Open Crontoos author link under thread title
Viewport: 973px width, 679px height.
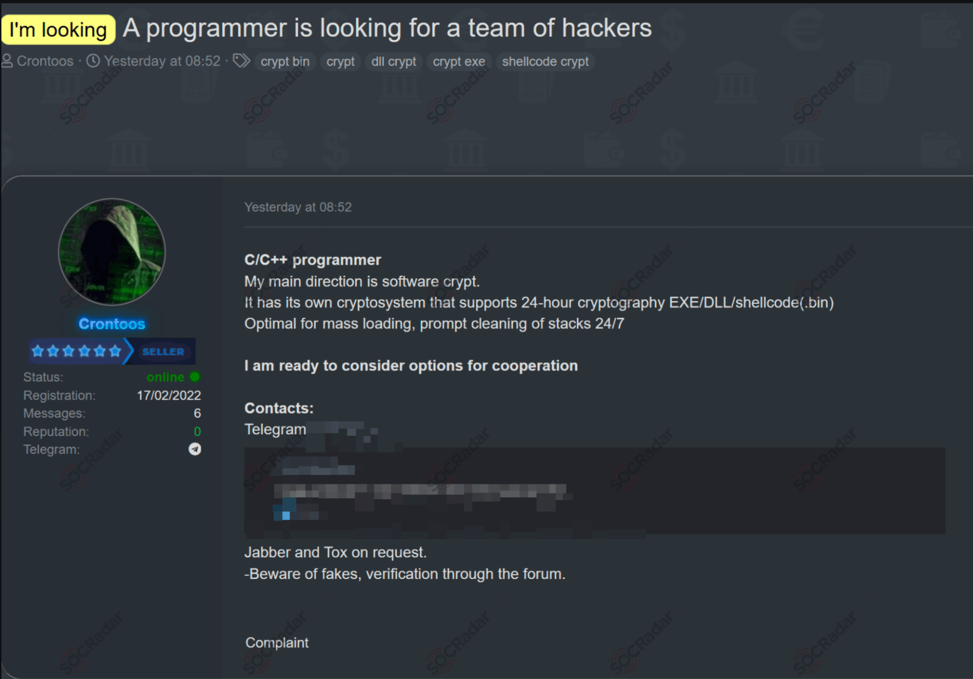coord(45,61)
